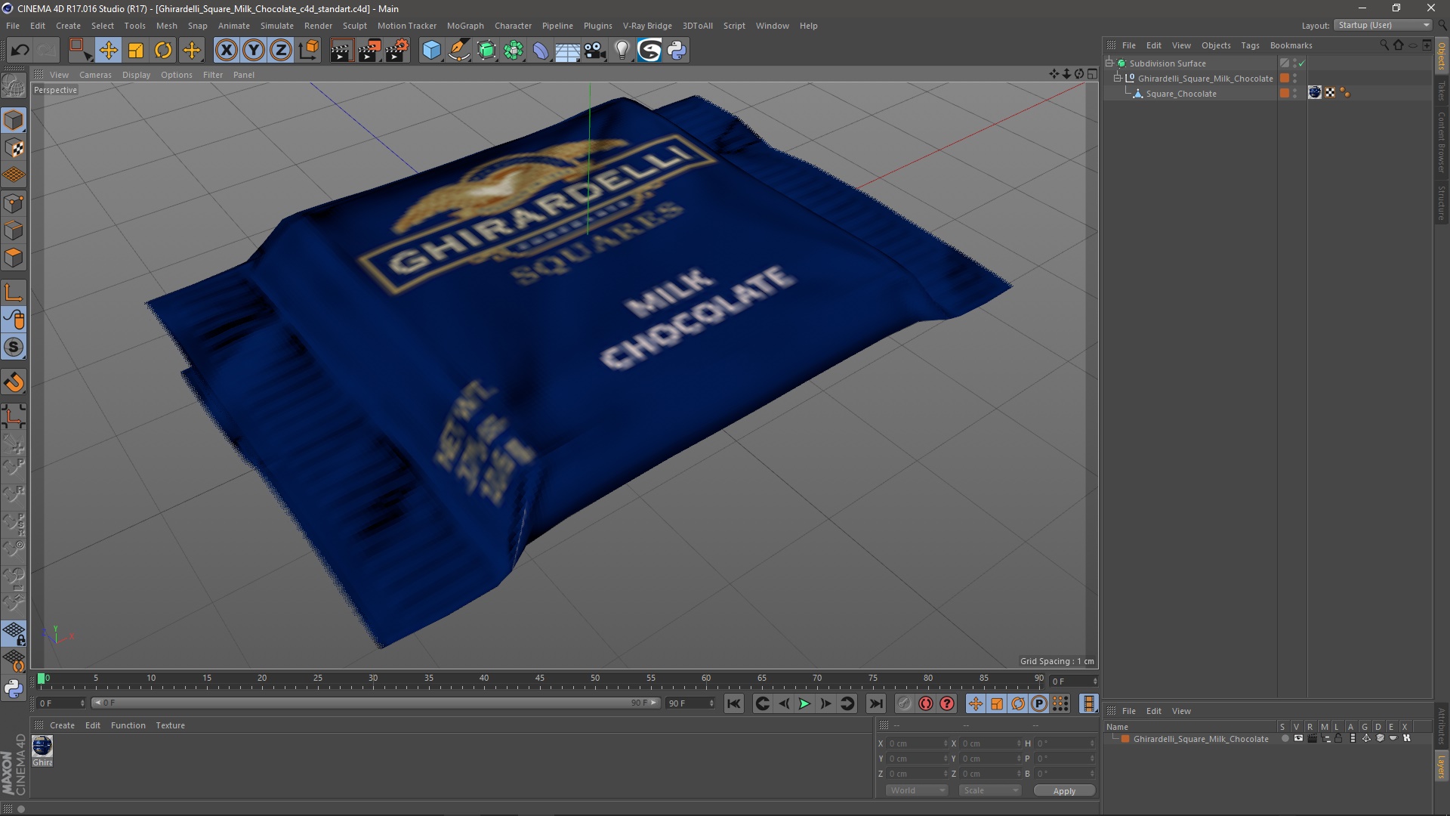The width and height of the screenshot is (1450, 816).
Task: Click the timeline range slider
Action: click(x=375, y=703)
